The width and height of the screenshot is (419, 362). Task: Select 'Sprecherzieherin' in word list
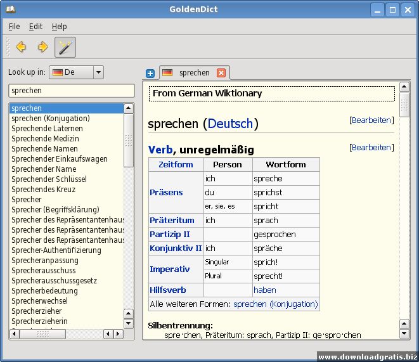click(67, 321)
